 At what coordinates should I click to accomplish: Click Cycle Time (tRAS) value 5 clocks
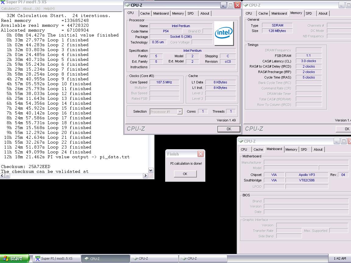(309, 77)
